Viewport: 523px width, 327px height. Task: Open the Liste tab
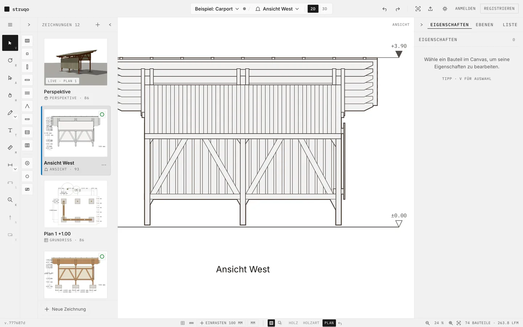pos(510,25)
